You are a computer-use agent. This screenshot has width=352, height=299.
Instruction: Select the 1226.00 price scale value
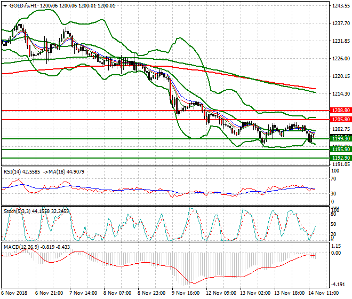[341, 58]
